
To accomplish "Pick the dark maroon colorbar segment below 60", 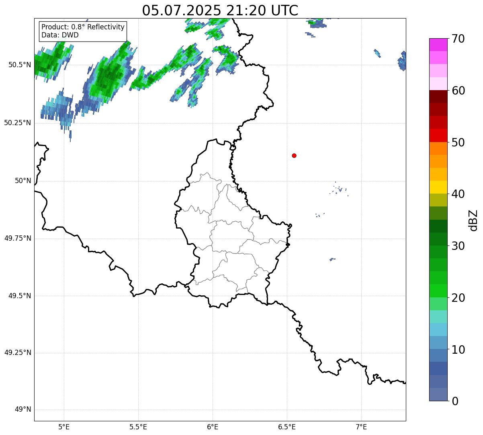I will pos(438,97).
